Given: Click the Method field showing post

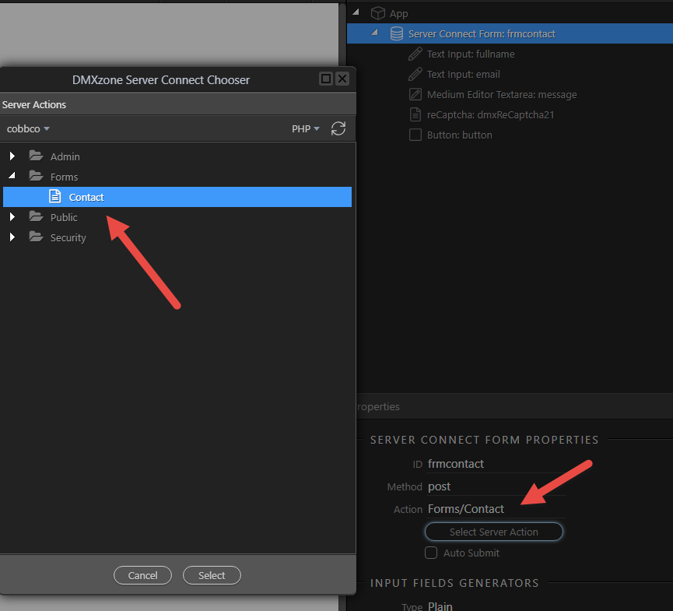Looking at the screenshot, I should pos(496,486).
